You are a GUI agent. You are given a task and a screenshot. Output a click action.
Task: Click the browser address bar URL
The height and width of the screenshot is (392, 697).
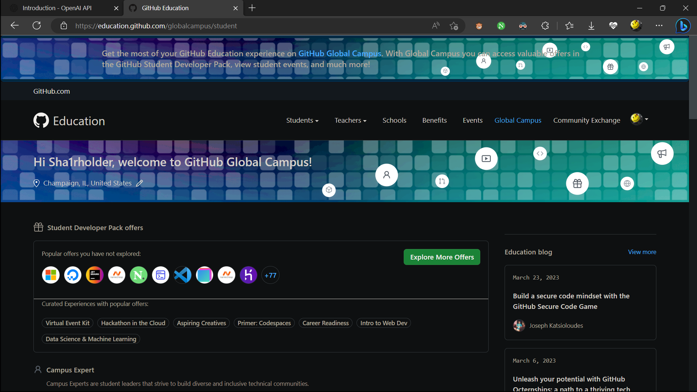[156, 26]
